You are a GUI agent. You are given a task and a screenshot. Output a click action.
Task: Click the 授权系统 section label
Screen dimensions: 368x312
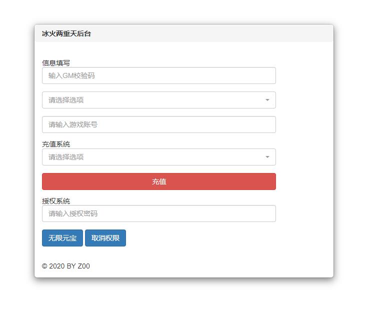[56, 201]
